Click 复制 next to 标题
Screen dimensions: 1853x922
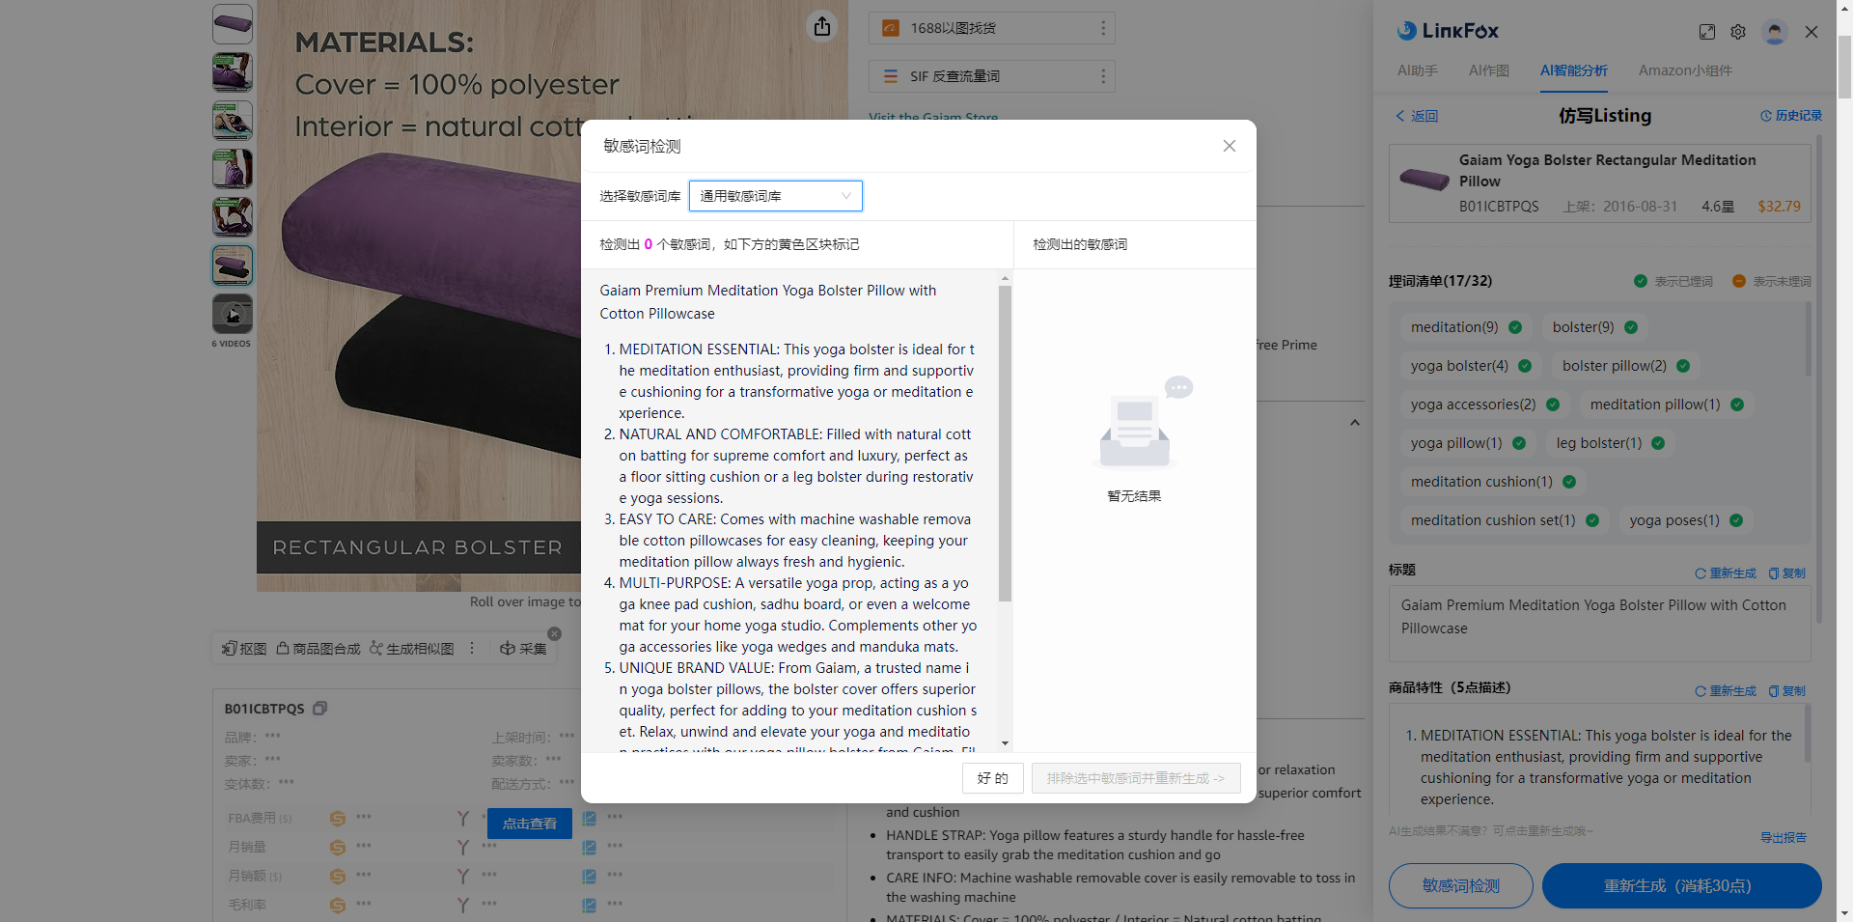(1787, 573)
